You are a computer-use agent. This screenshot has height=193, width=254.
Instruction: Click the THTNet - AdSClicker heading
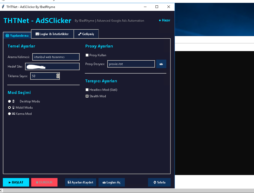[37, 21]
